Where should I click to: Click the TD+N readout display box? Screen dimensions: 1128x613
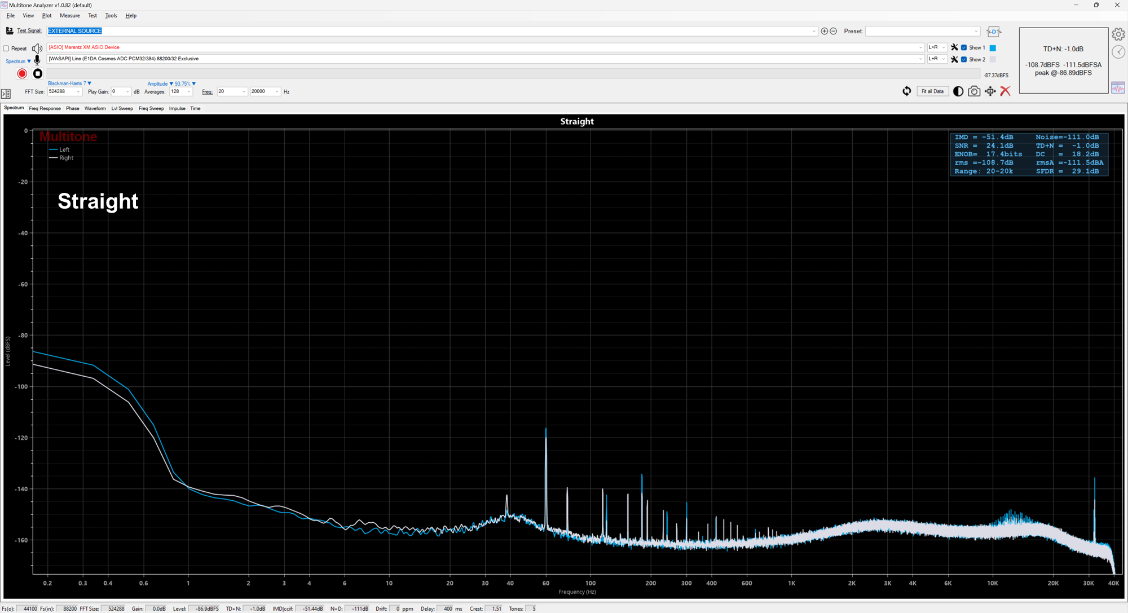click(x=1063, y=60)
